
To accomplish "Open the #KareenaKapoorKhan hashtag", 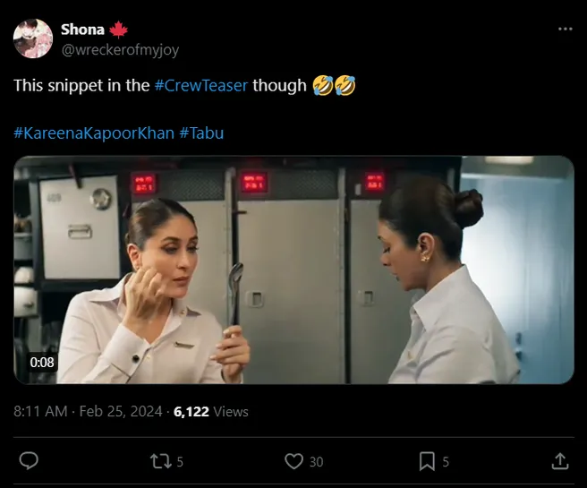I will tap(94, 133).
